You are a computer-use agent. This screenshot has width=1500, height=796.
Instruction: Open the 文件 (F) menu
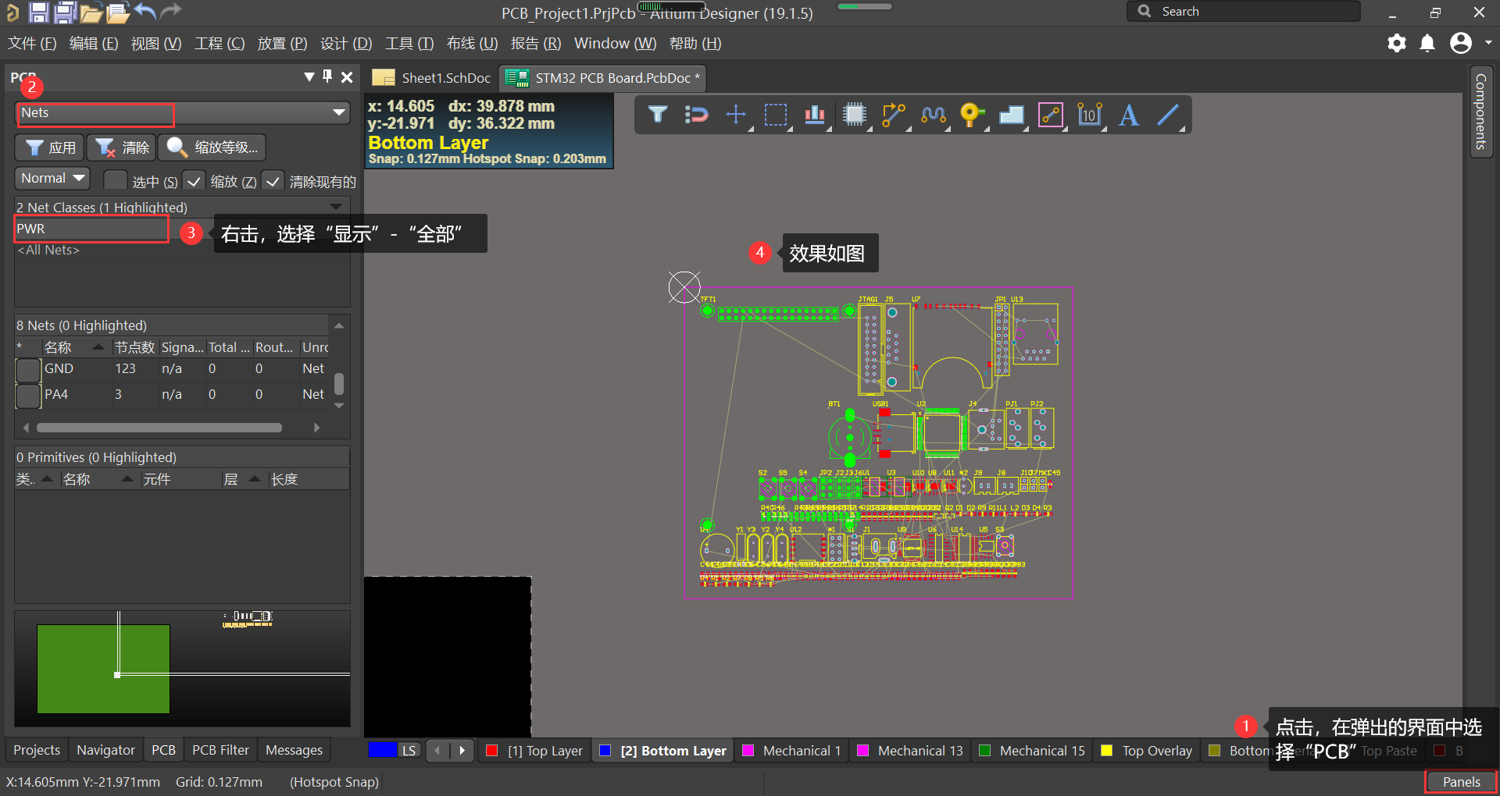point(32,43)
